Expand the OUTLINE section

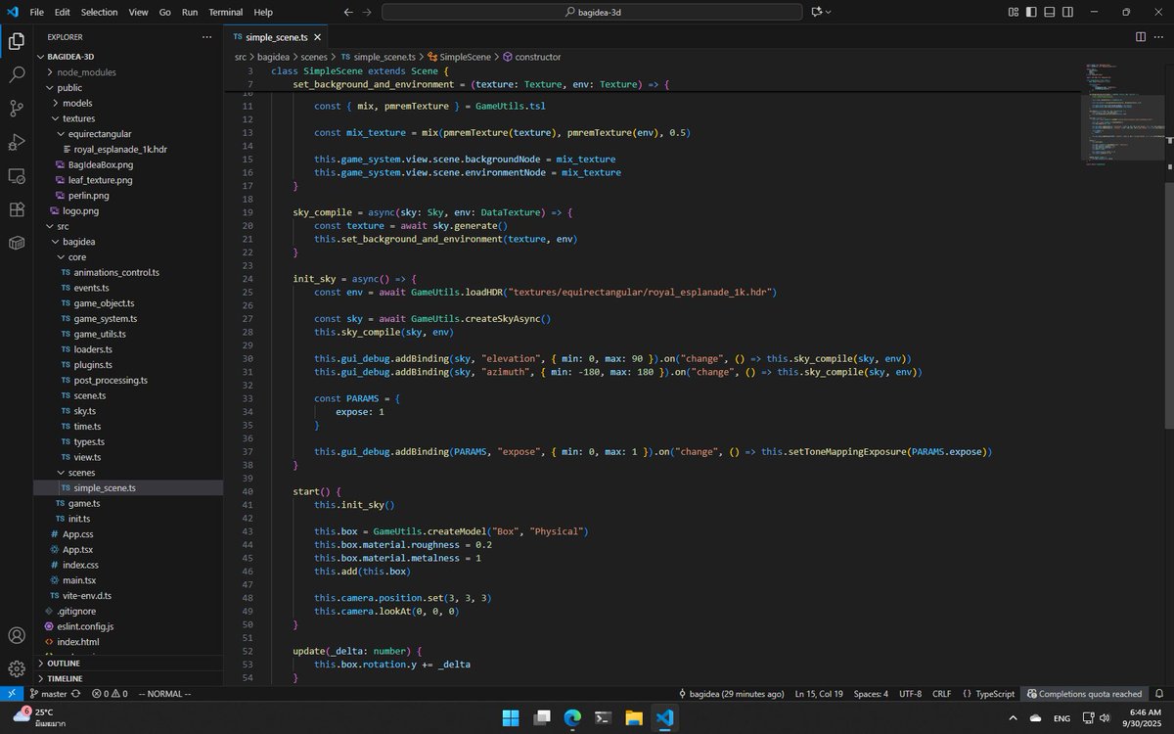click(x=64, y=663)
